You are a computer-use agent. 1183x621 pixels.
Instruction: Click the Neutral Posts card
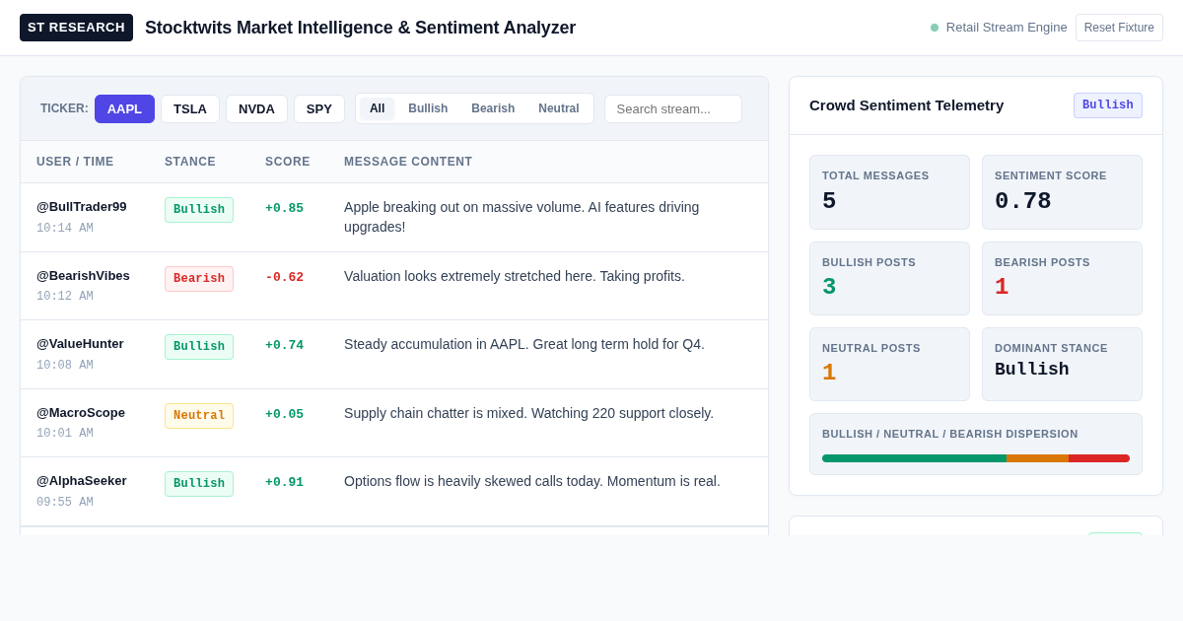(x=889, y=364)
